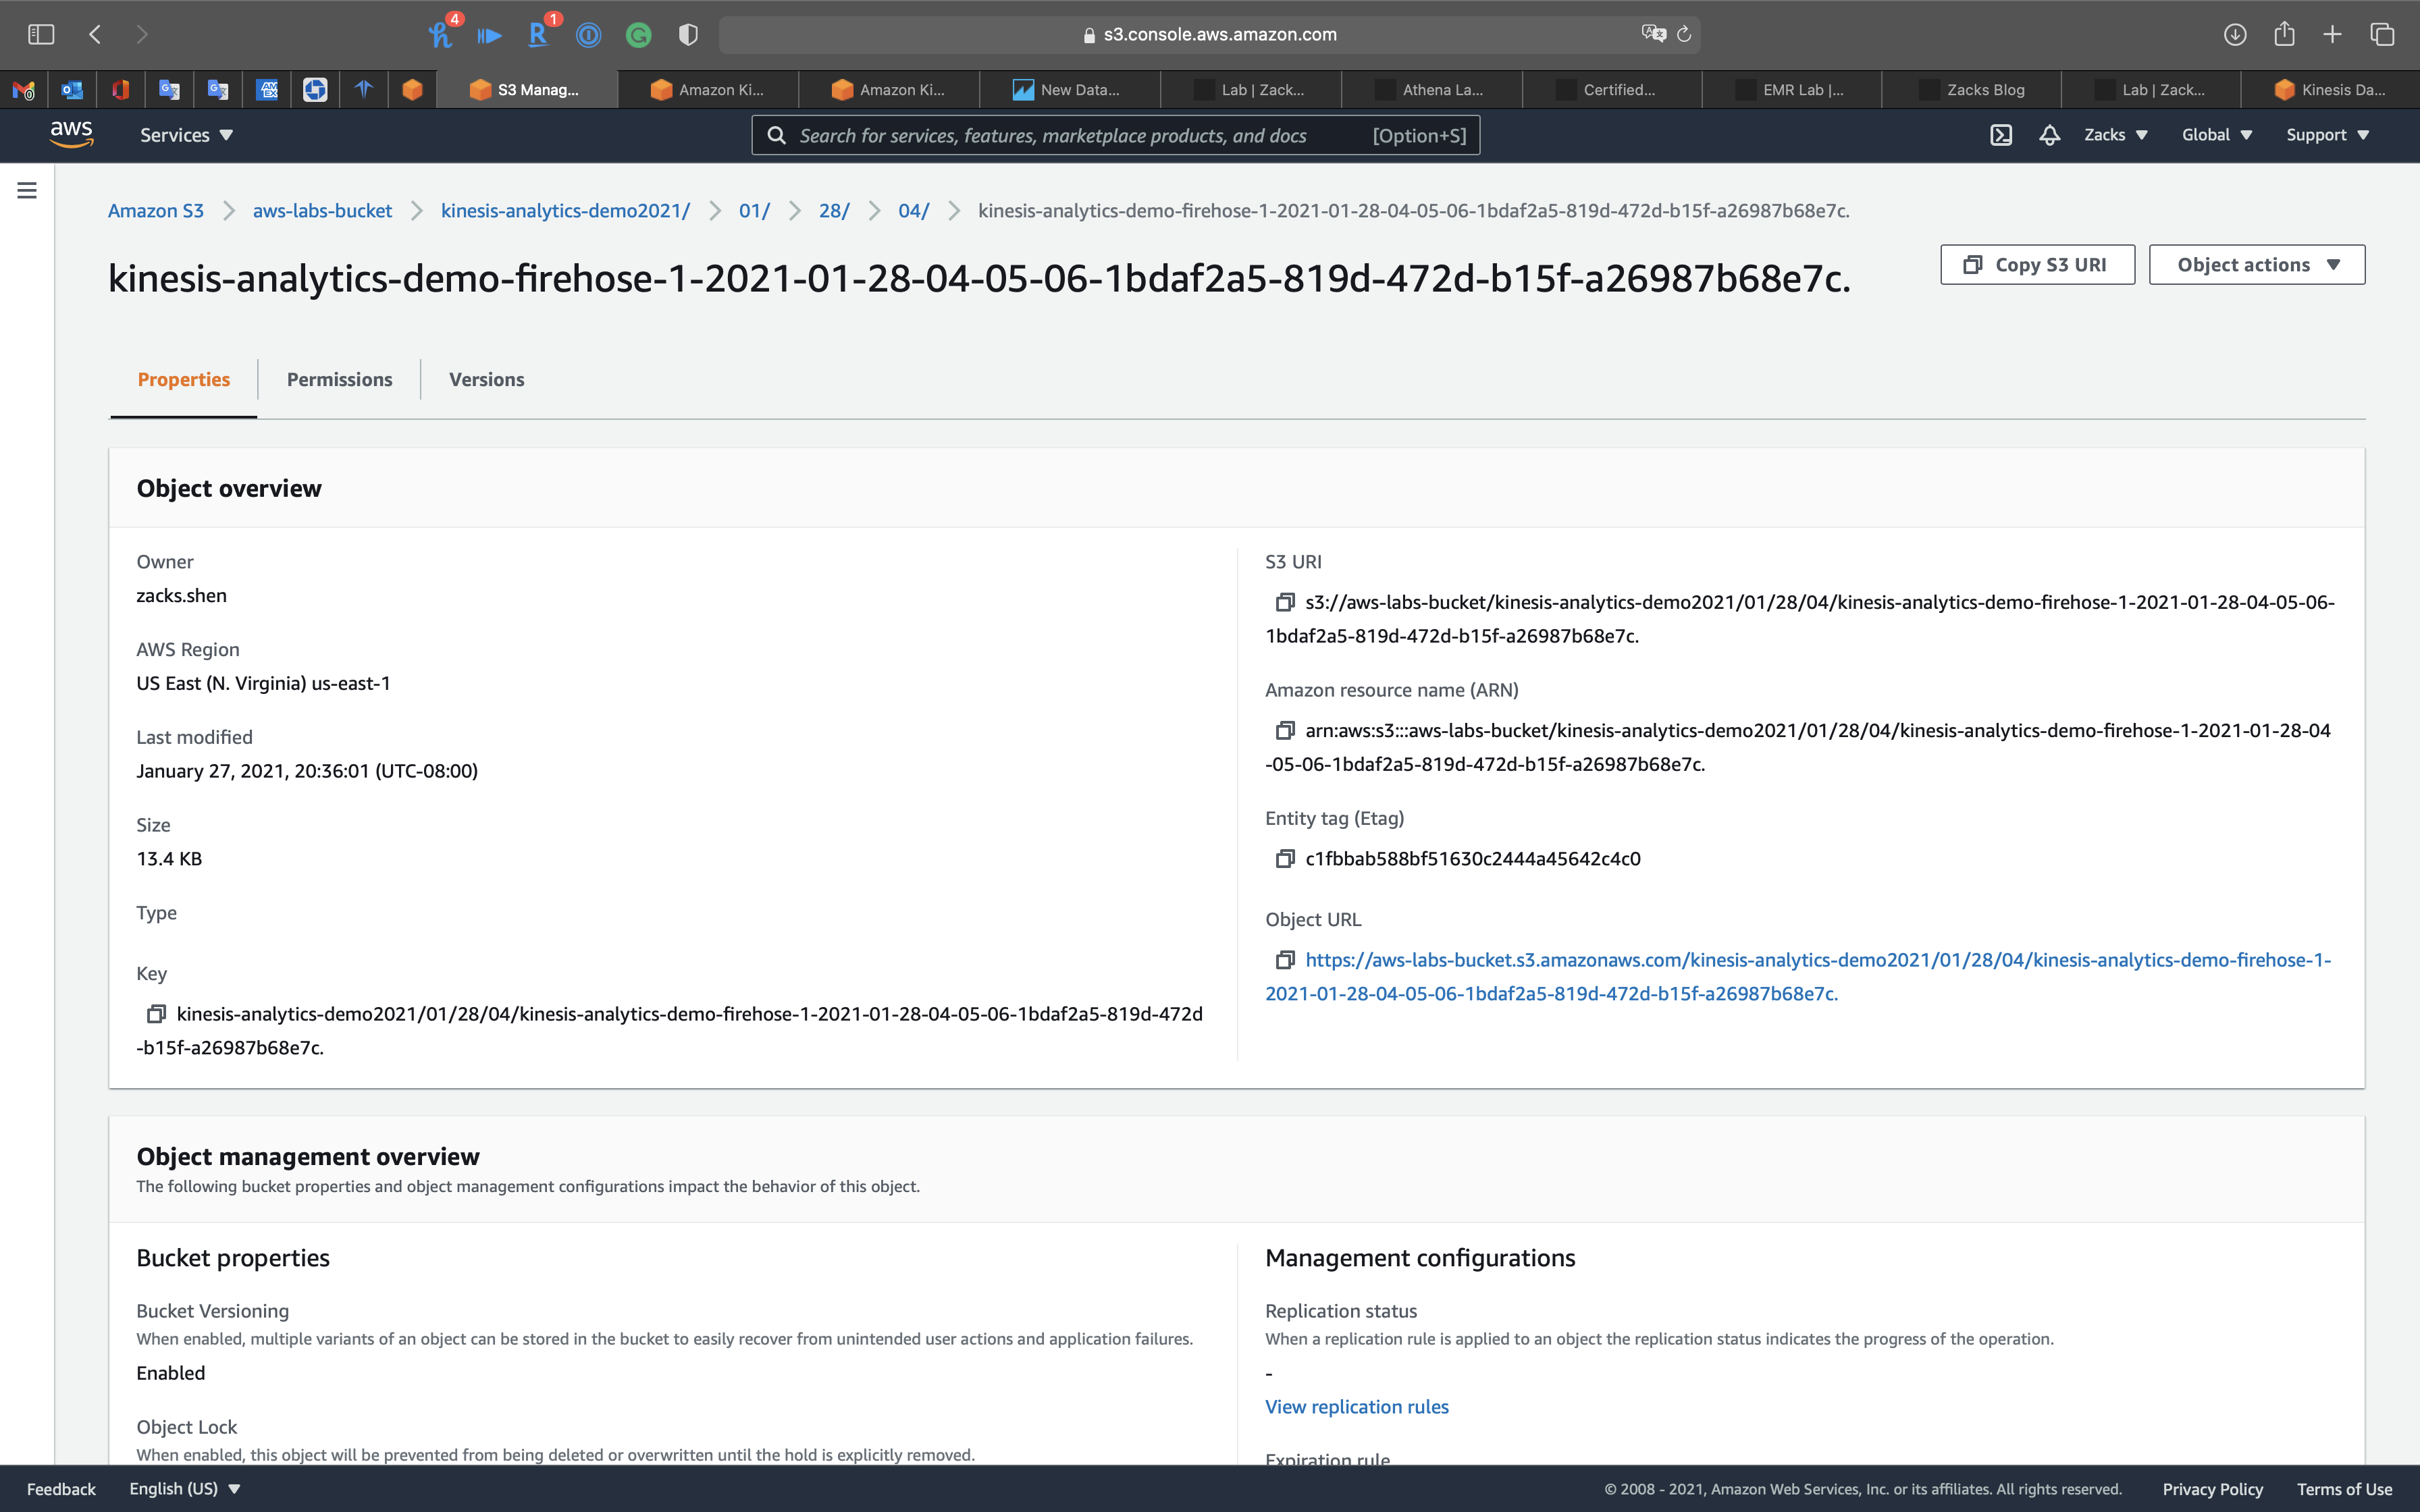Image resolution: width=2420 pixels, height=1512 pixels.
Task: Open AWS CloudShell icon in header
Action: click(x=2000, y=135)
